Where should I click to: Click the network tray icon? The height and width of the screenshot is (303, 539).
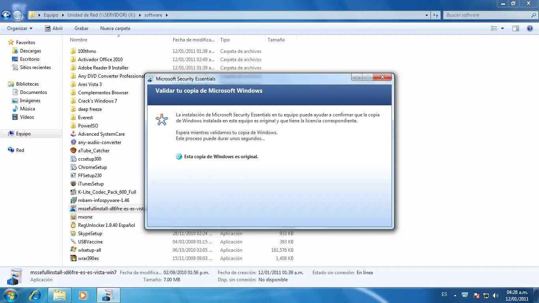point(486,295)
